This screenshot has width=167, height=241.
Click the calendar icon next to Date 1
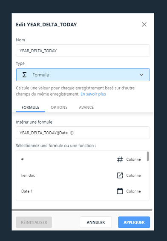[x=120, y=191]
